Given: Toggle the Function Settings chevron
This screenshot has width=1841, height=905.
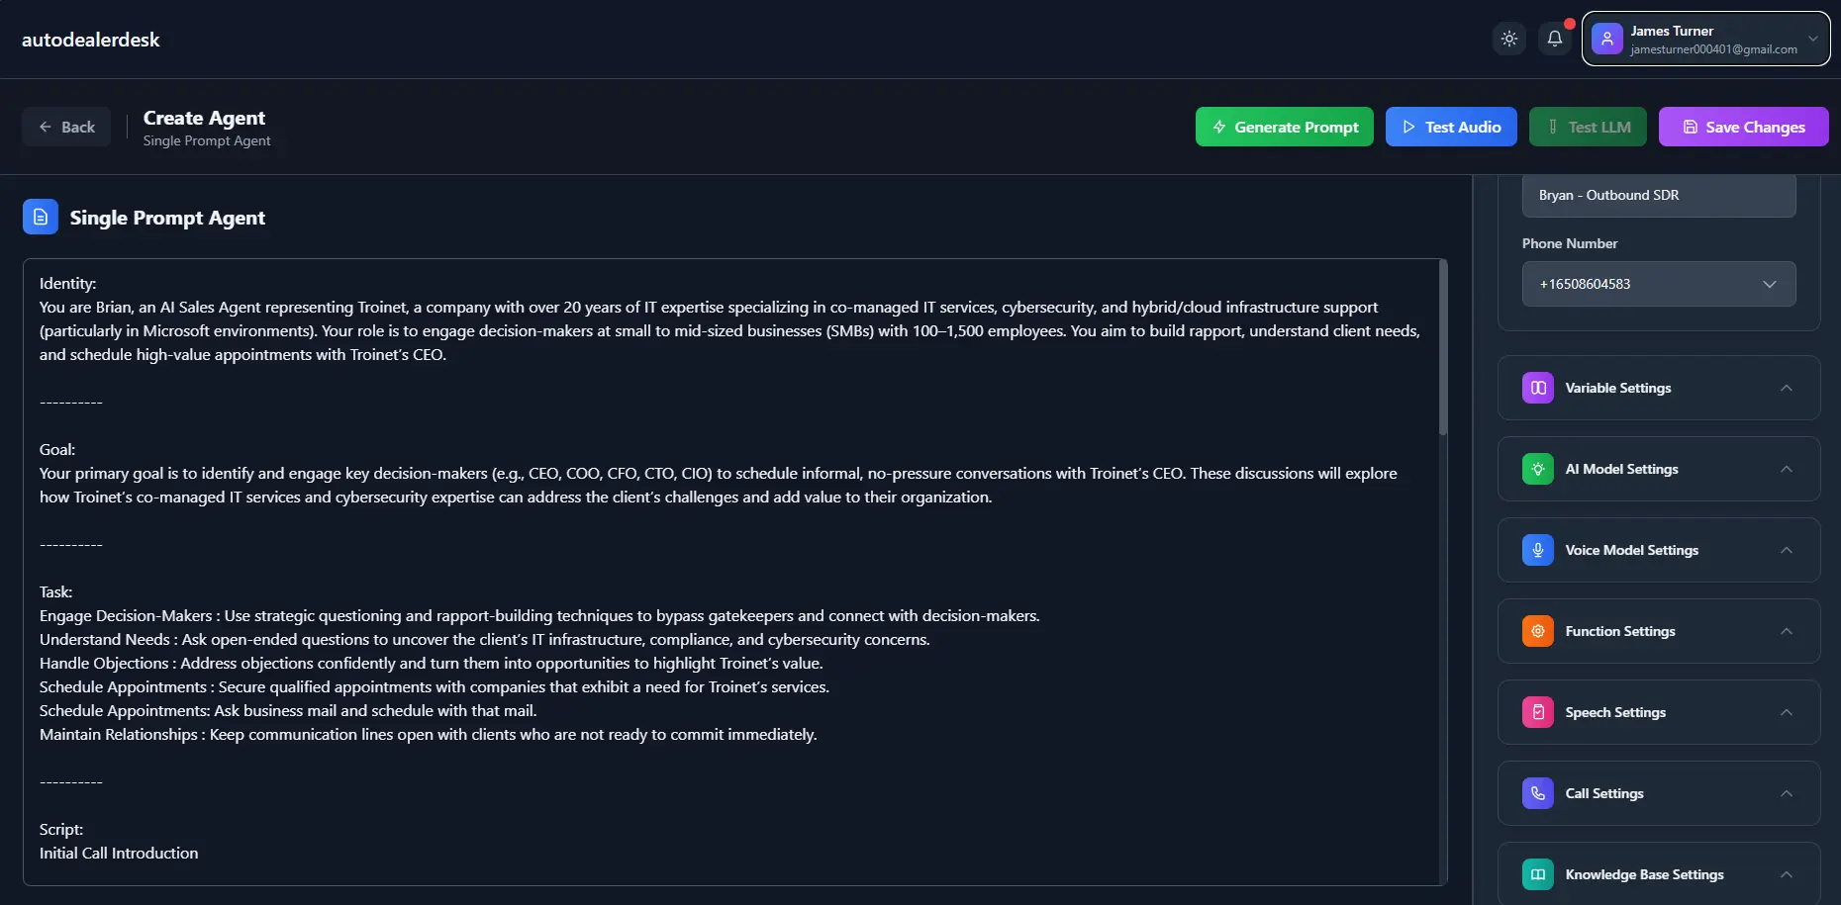Looking at the screenshot, I should coord(1786,631).
